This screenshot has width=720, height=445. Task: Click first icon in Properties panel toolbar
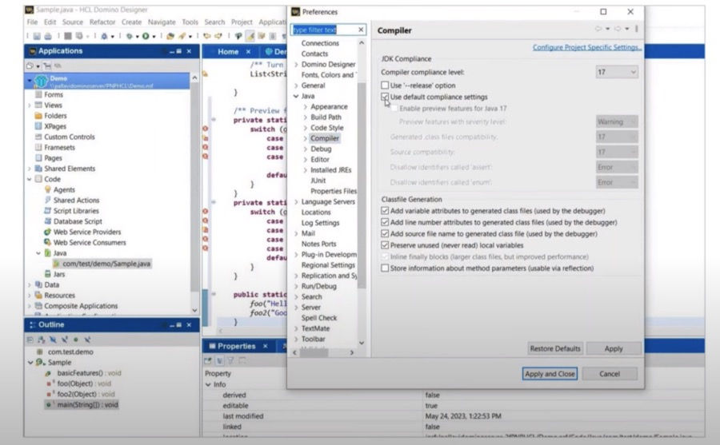(x=208, y=360)
